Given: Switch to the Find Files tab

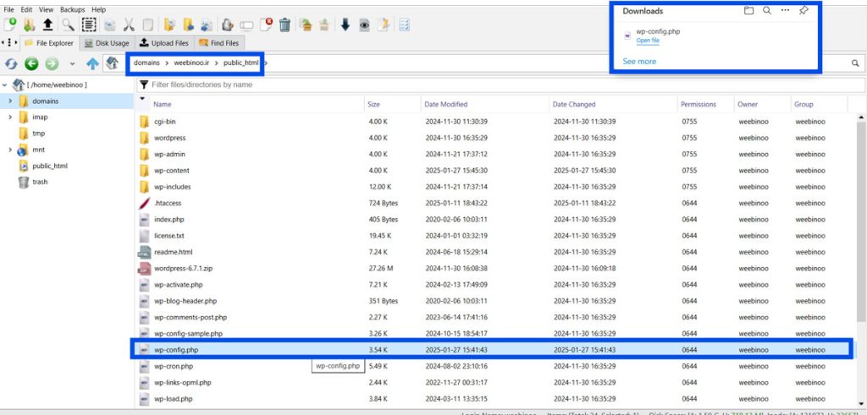Looking at the screenshot, I should [x=219, y=43].
